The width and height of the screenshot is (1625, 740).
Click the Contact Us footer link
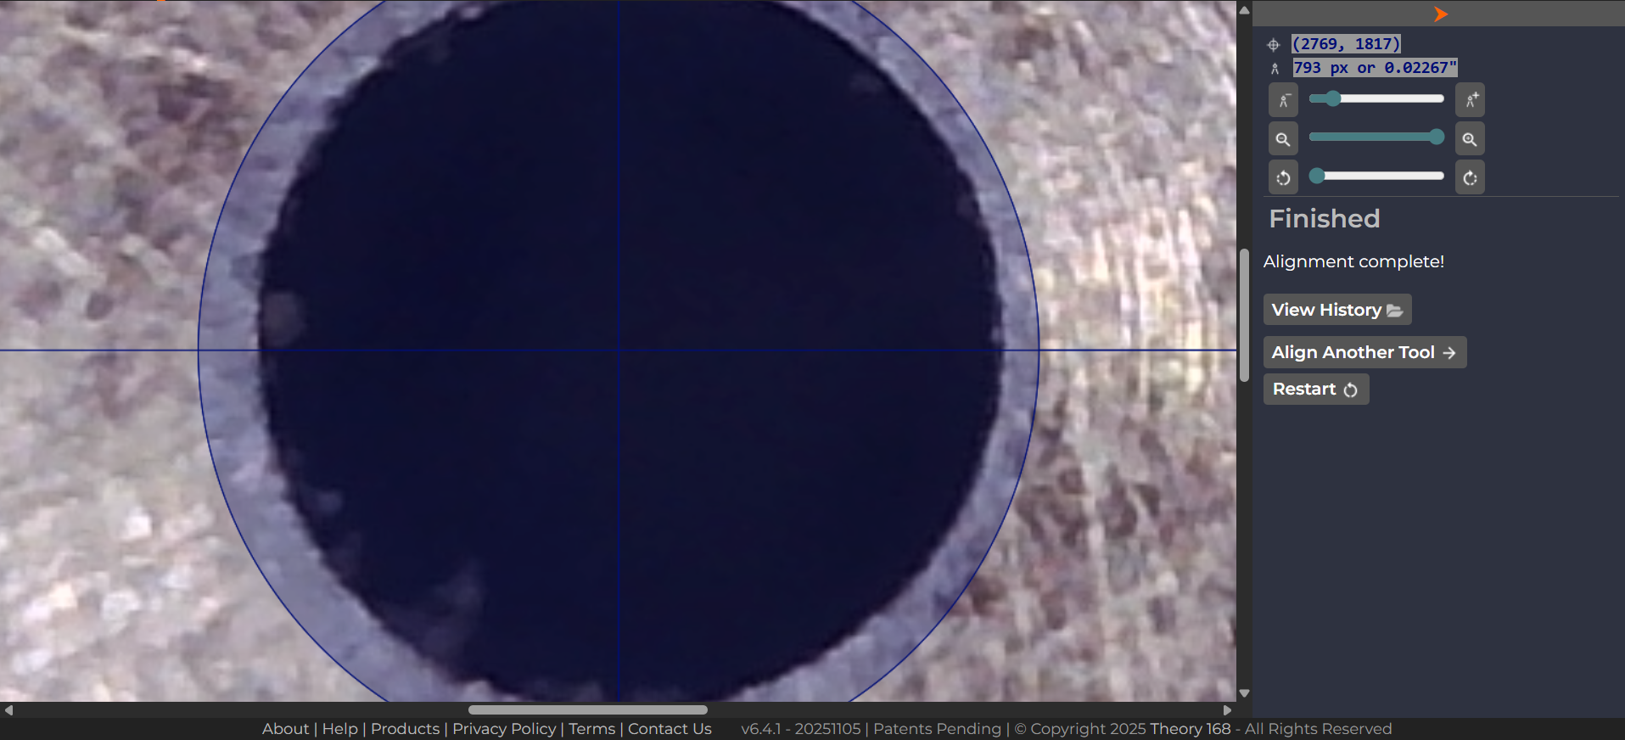point(670,729)
